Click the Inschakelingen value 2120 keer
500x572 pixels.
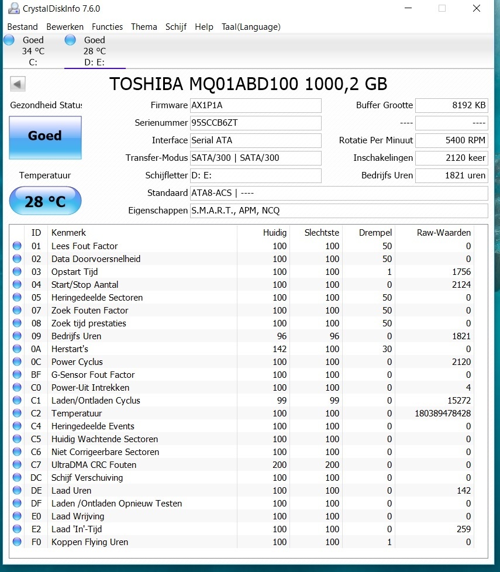pos(451,158)
